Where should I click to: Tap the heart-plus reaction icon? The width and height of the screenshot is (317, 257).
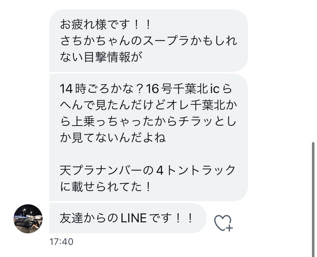tap(223, 223)
